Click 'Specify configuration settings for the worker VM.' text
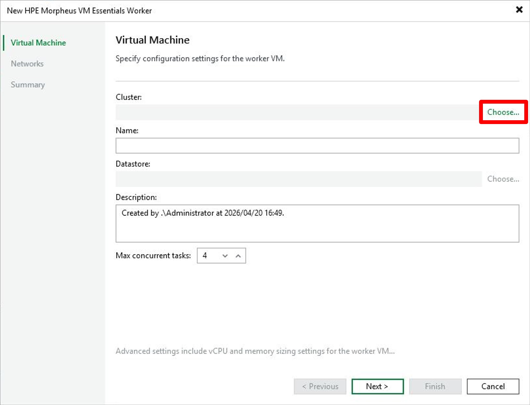The image size is (530, 405). point(200,58)
